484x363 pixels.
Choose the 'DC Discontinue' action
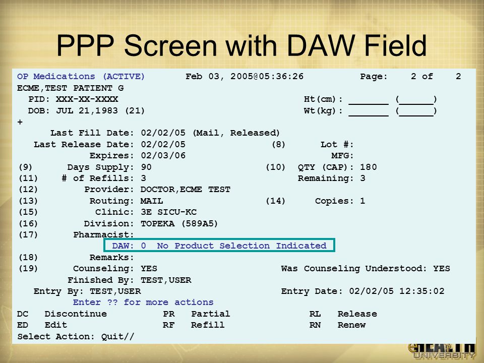tap(62, 314)
